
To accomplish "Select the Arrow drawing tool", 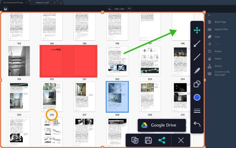I will [x=197, y=44].
